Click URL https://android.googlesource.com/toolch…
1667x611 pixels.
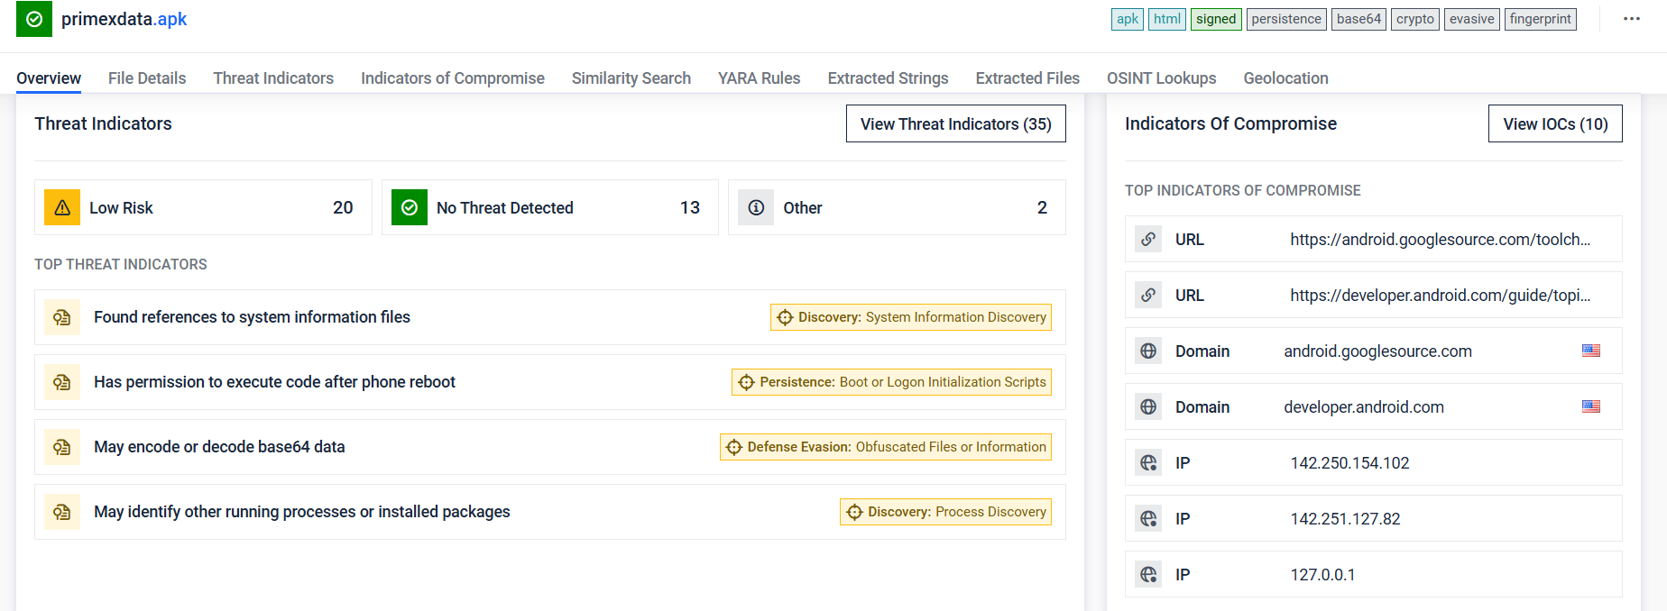[x=1441, y=239]
